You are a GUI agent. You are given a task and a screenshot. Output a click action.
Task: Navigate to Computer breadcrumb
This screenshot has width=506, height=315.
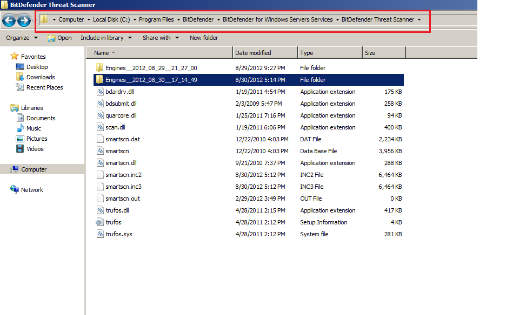71,19
